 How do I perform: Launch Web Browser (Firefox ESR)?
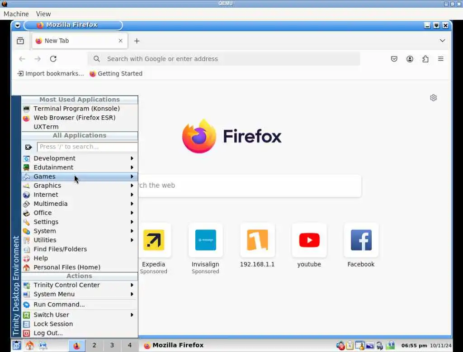(79, 118)
